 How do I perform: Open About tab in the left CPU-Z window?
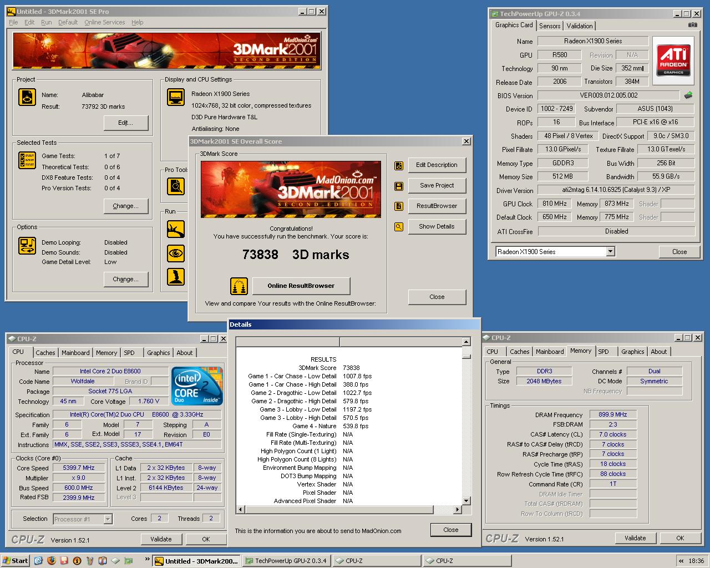185,353
